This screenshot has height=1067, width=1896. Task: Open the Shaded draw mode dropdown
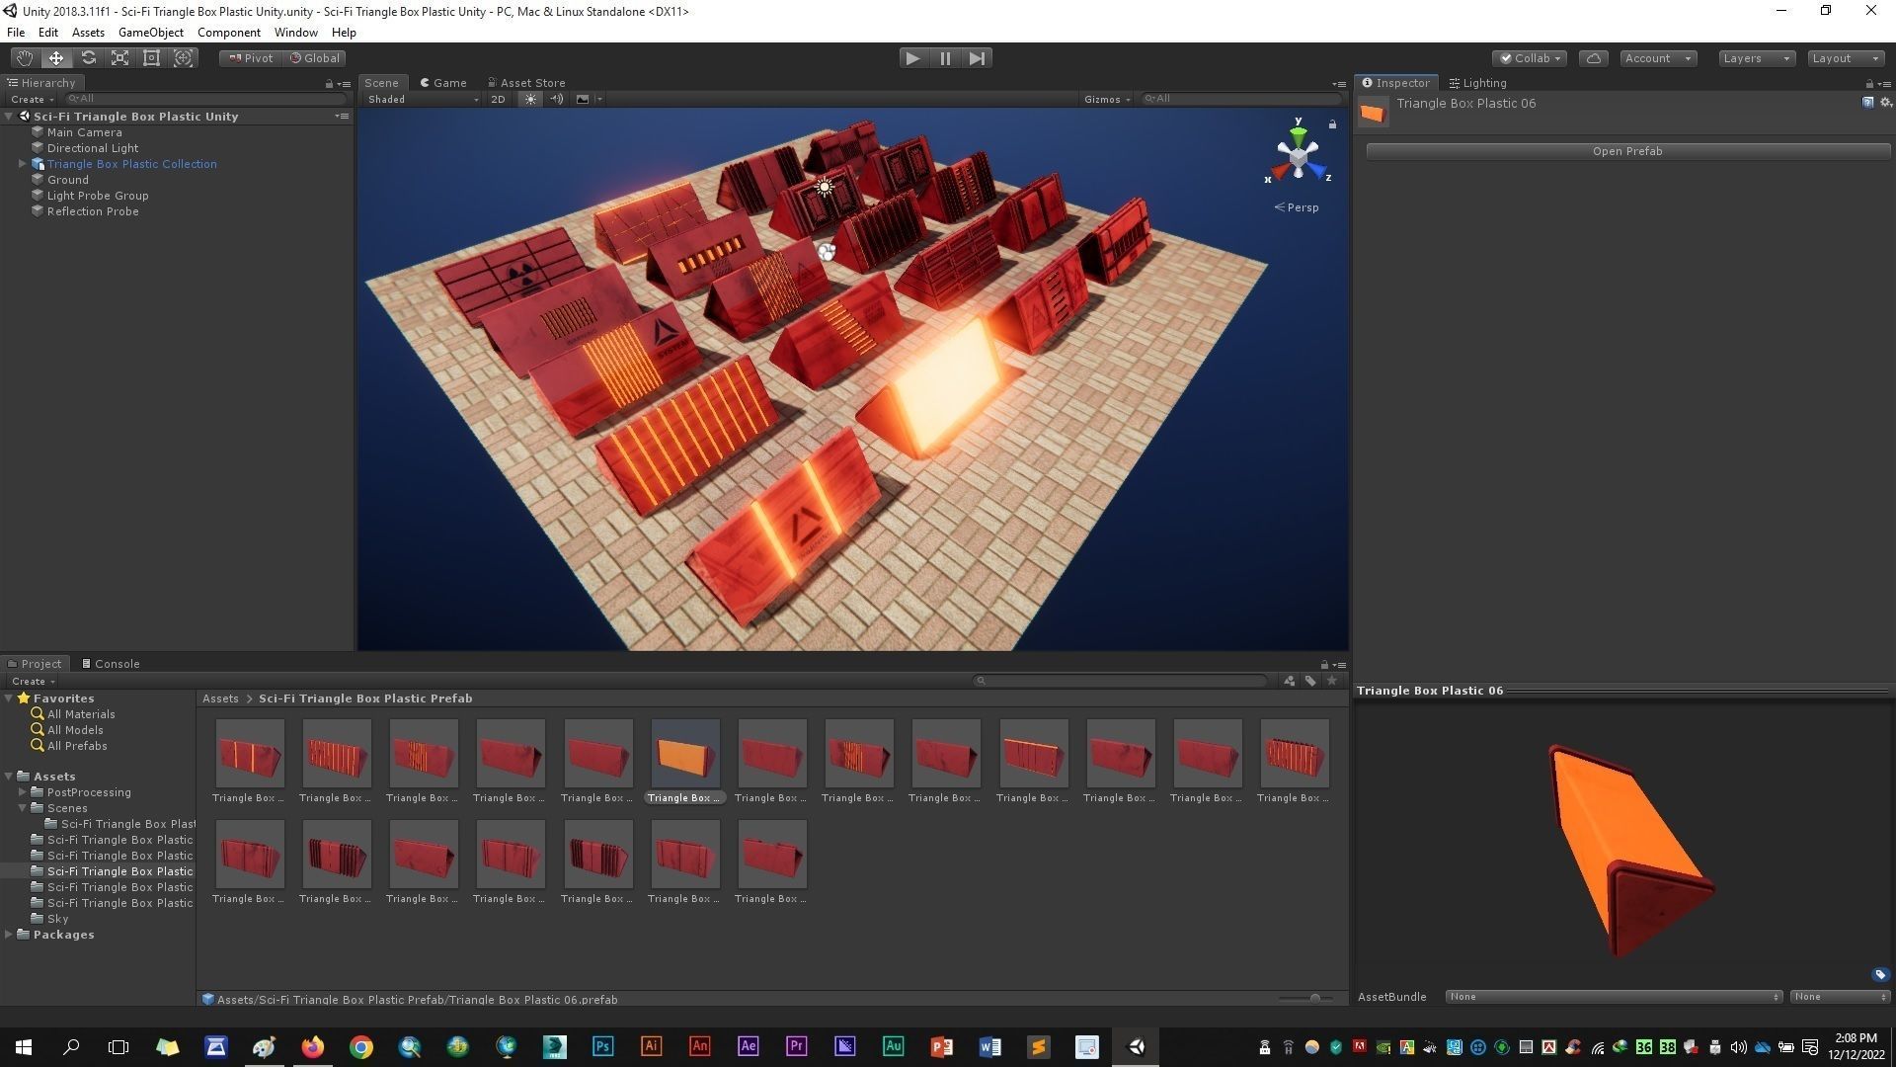422,99
